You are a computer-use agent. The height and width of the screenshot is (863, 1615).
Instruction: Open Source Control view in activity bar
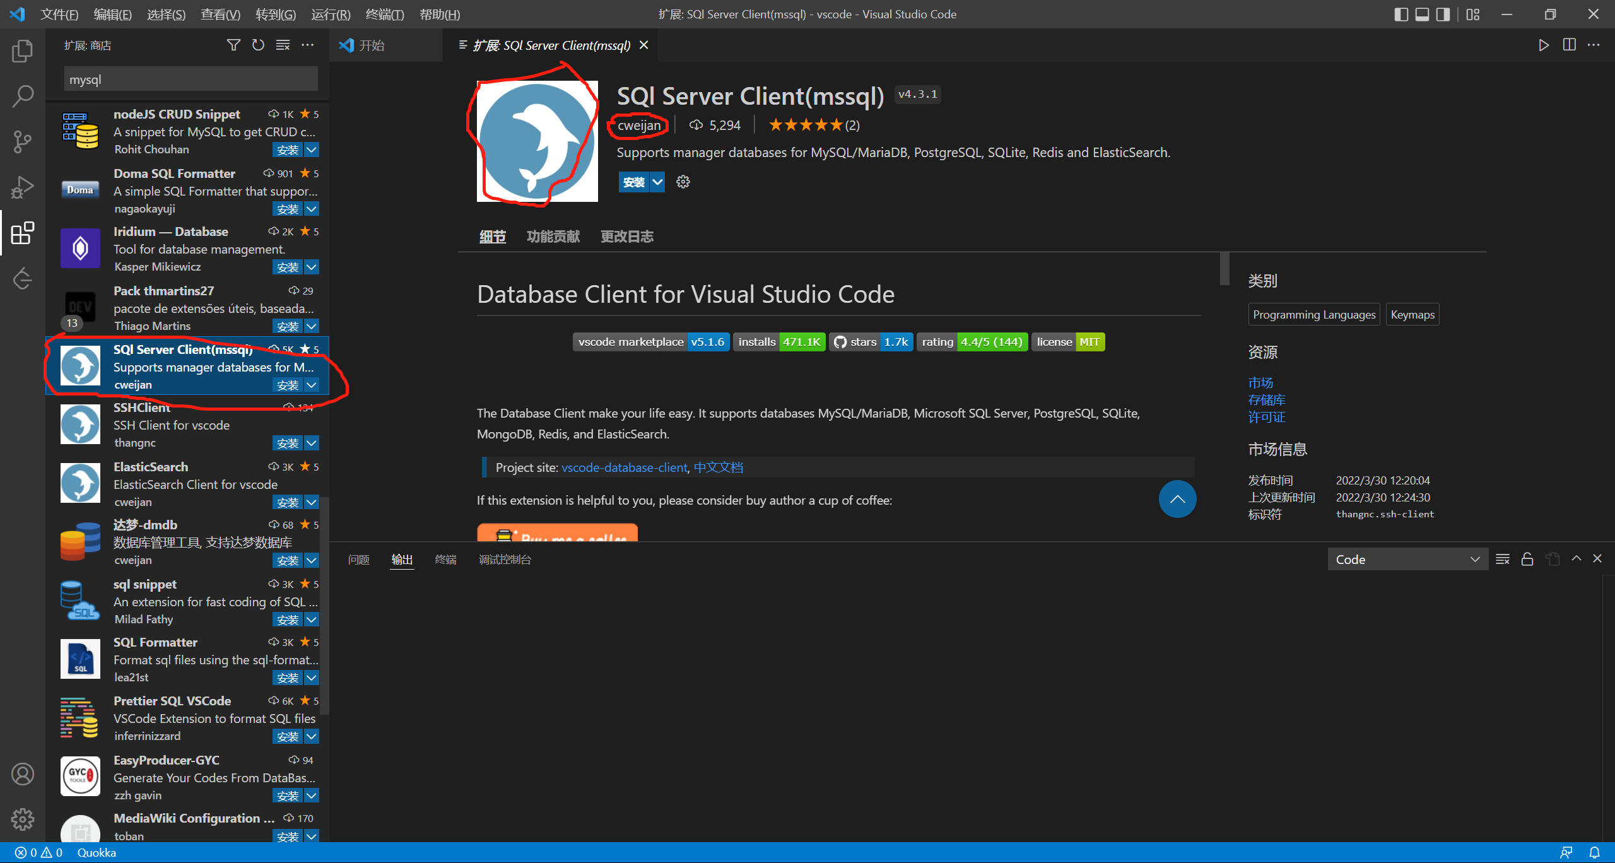23,142
